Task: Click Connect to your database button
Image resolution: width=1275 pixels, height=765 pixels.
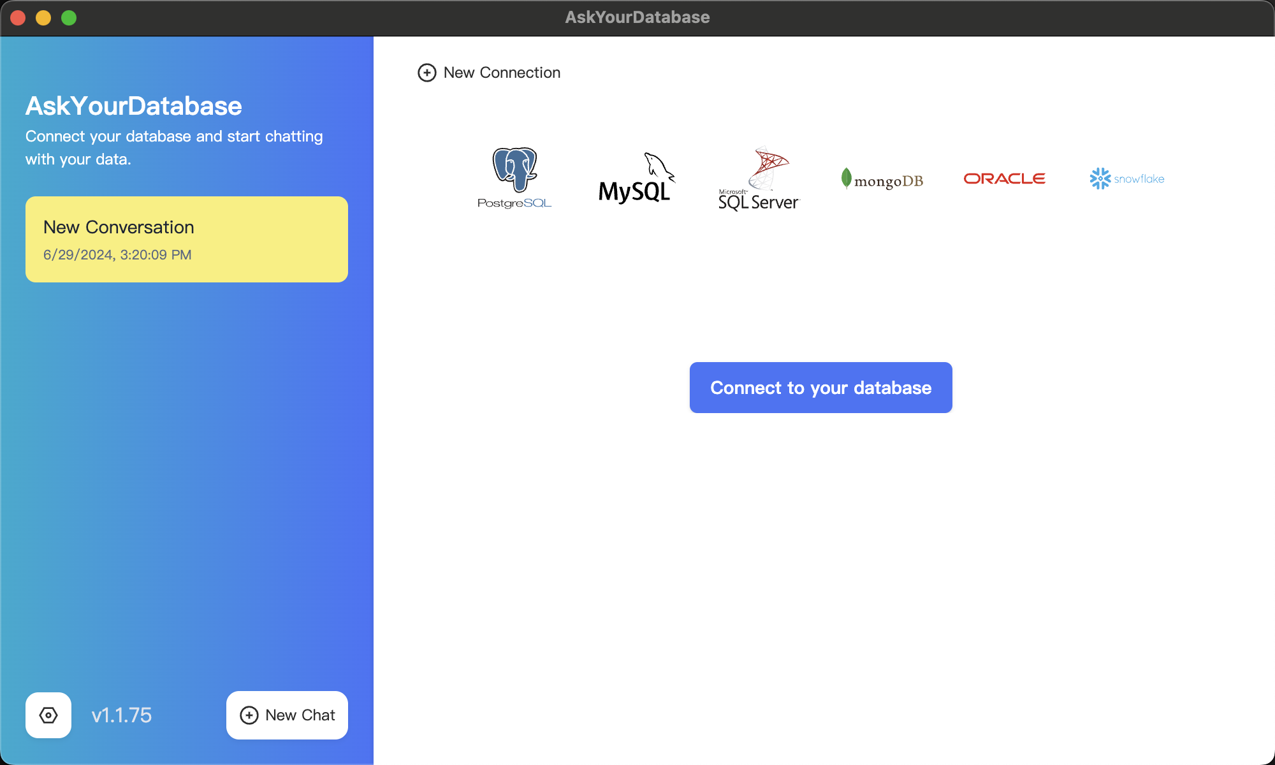Action: (x=820, y=388)
